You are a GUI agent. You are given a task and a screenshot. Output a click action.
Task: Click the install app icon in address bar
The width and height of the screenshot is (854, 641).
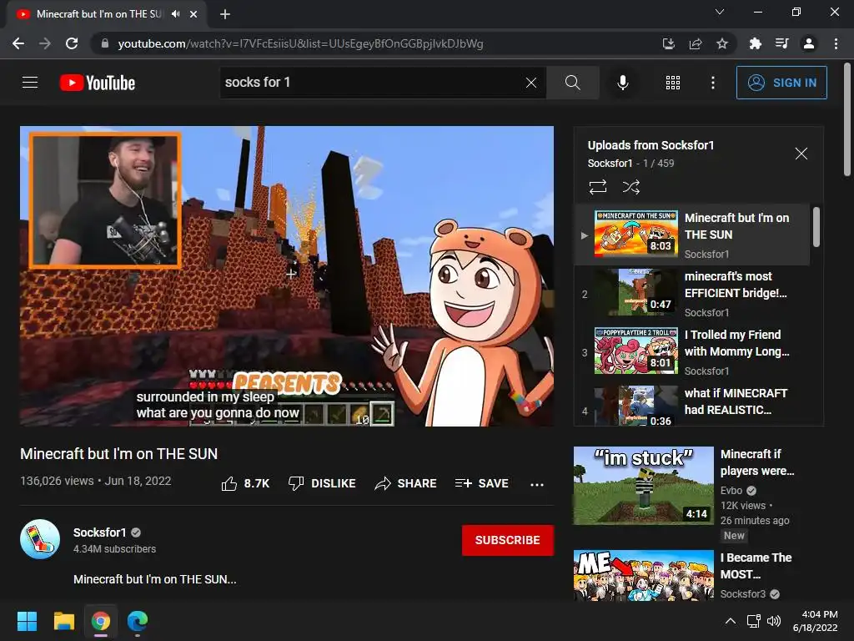click(669, 43)
